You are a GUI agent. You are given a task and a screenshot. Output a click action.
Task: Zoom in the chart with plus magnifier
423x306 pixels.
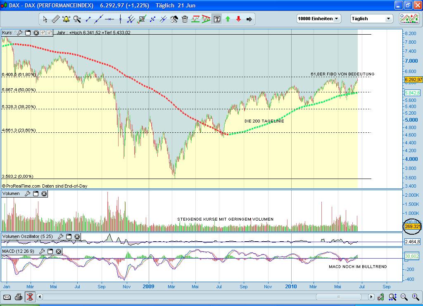[416, 297]
